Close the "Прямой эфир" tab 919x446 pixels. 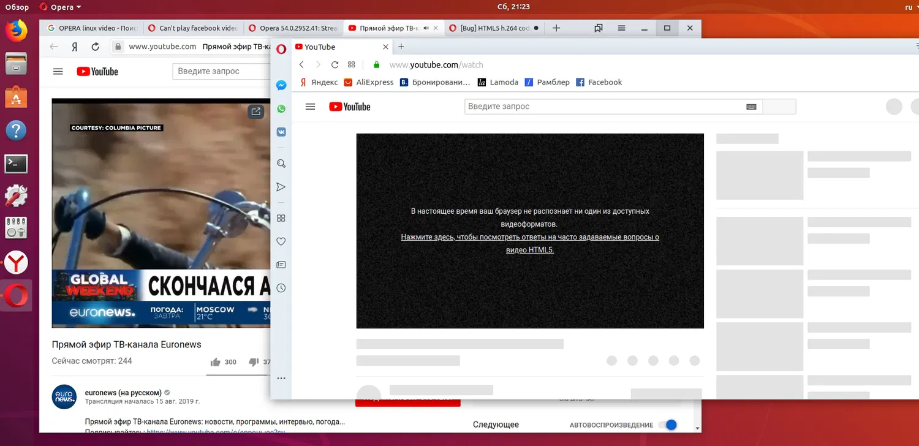(436, 28)
